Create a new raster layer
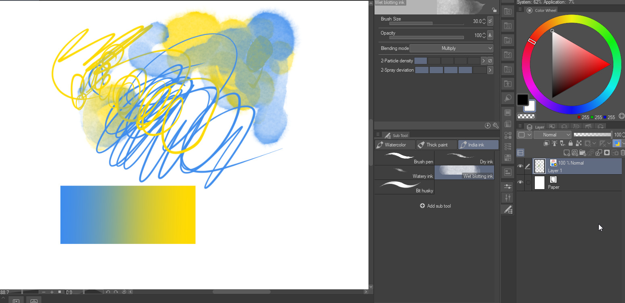 click(x=567, y=153)
